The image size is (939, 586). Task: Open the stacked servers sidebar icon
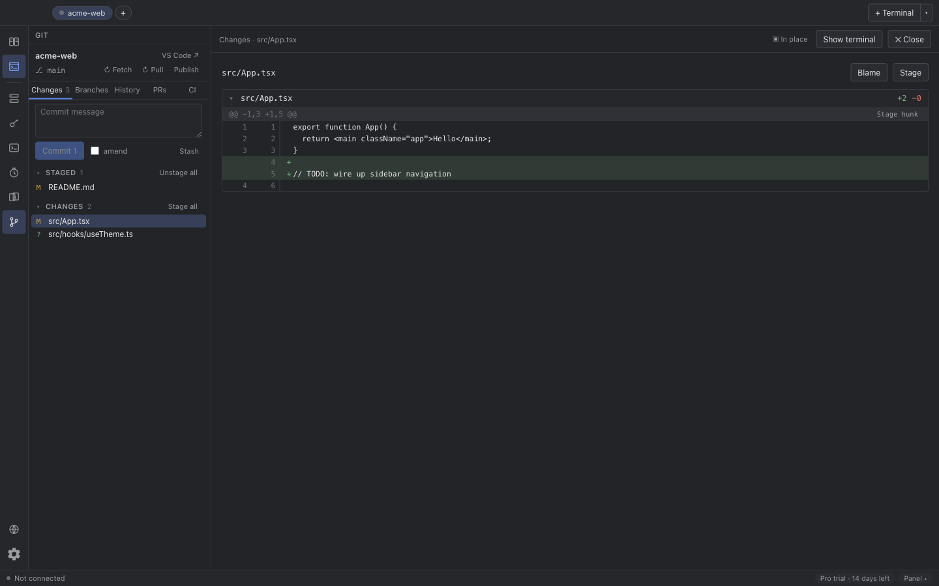14,98
